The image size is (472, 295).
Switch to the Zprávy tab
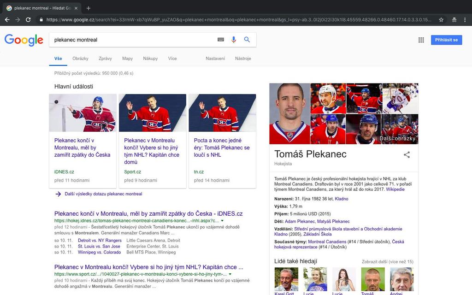[105, 59]
